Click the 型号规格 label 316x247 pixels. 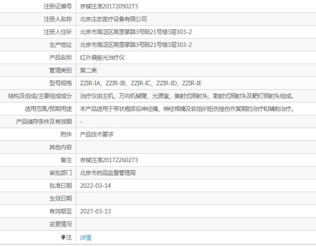[x=61, y=83]
